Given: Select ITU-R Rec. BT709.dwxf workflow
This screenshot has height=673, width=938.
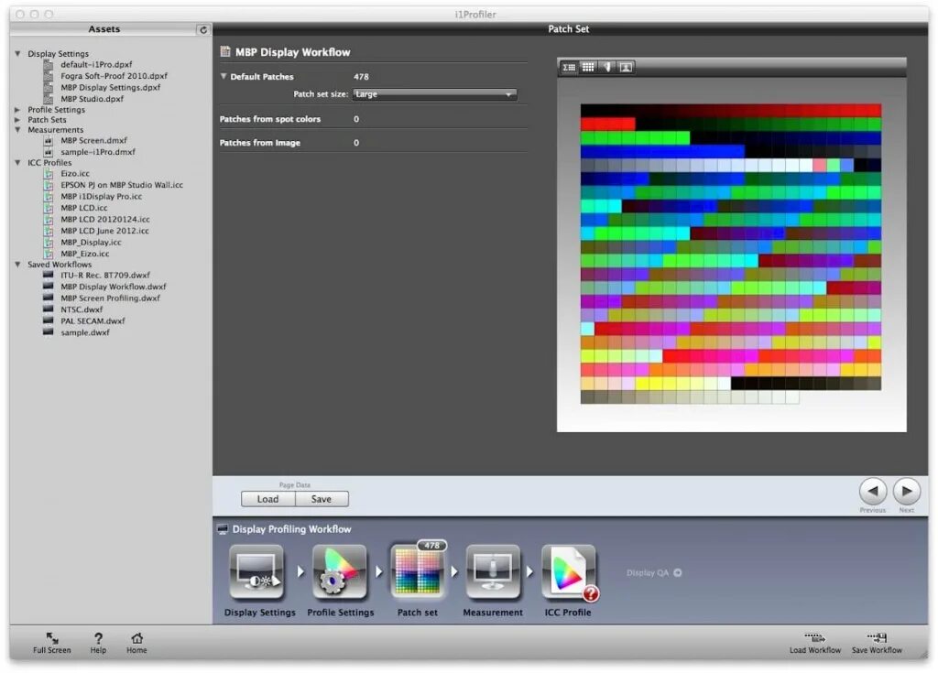Looking at the screenshot, I should [104, 276].
